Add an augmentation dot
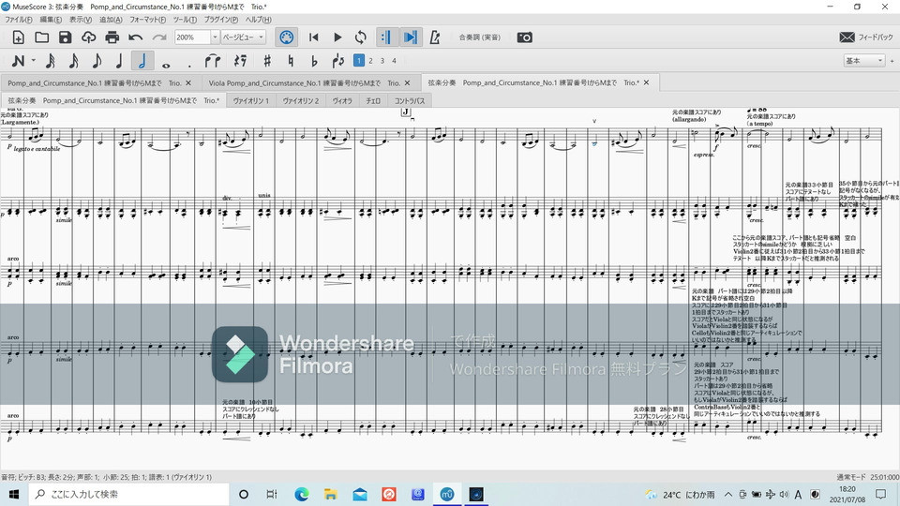The image size is (900, 506). [x=189, y=65]
